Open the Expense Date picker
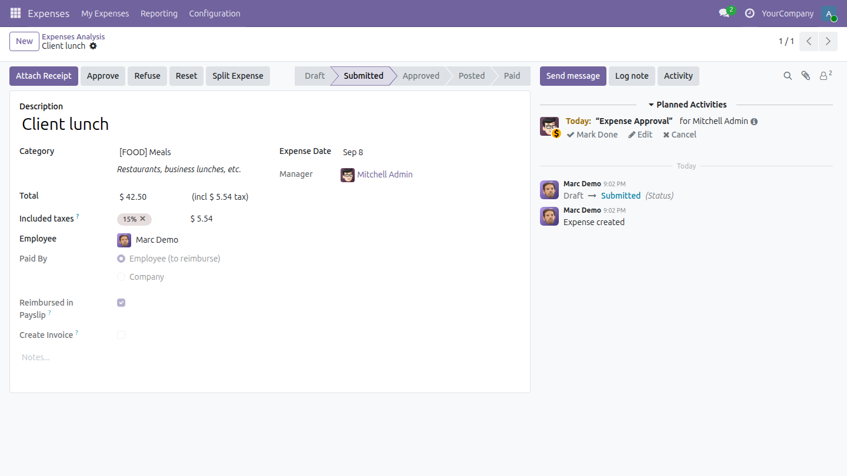The image size is (847, 476). (429, 152)
